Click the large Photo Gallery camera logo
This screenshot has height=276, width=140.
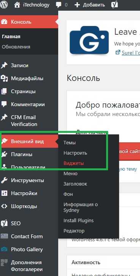(89, 40)
